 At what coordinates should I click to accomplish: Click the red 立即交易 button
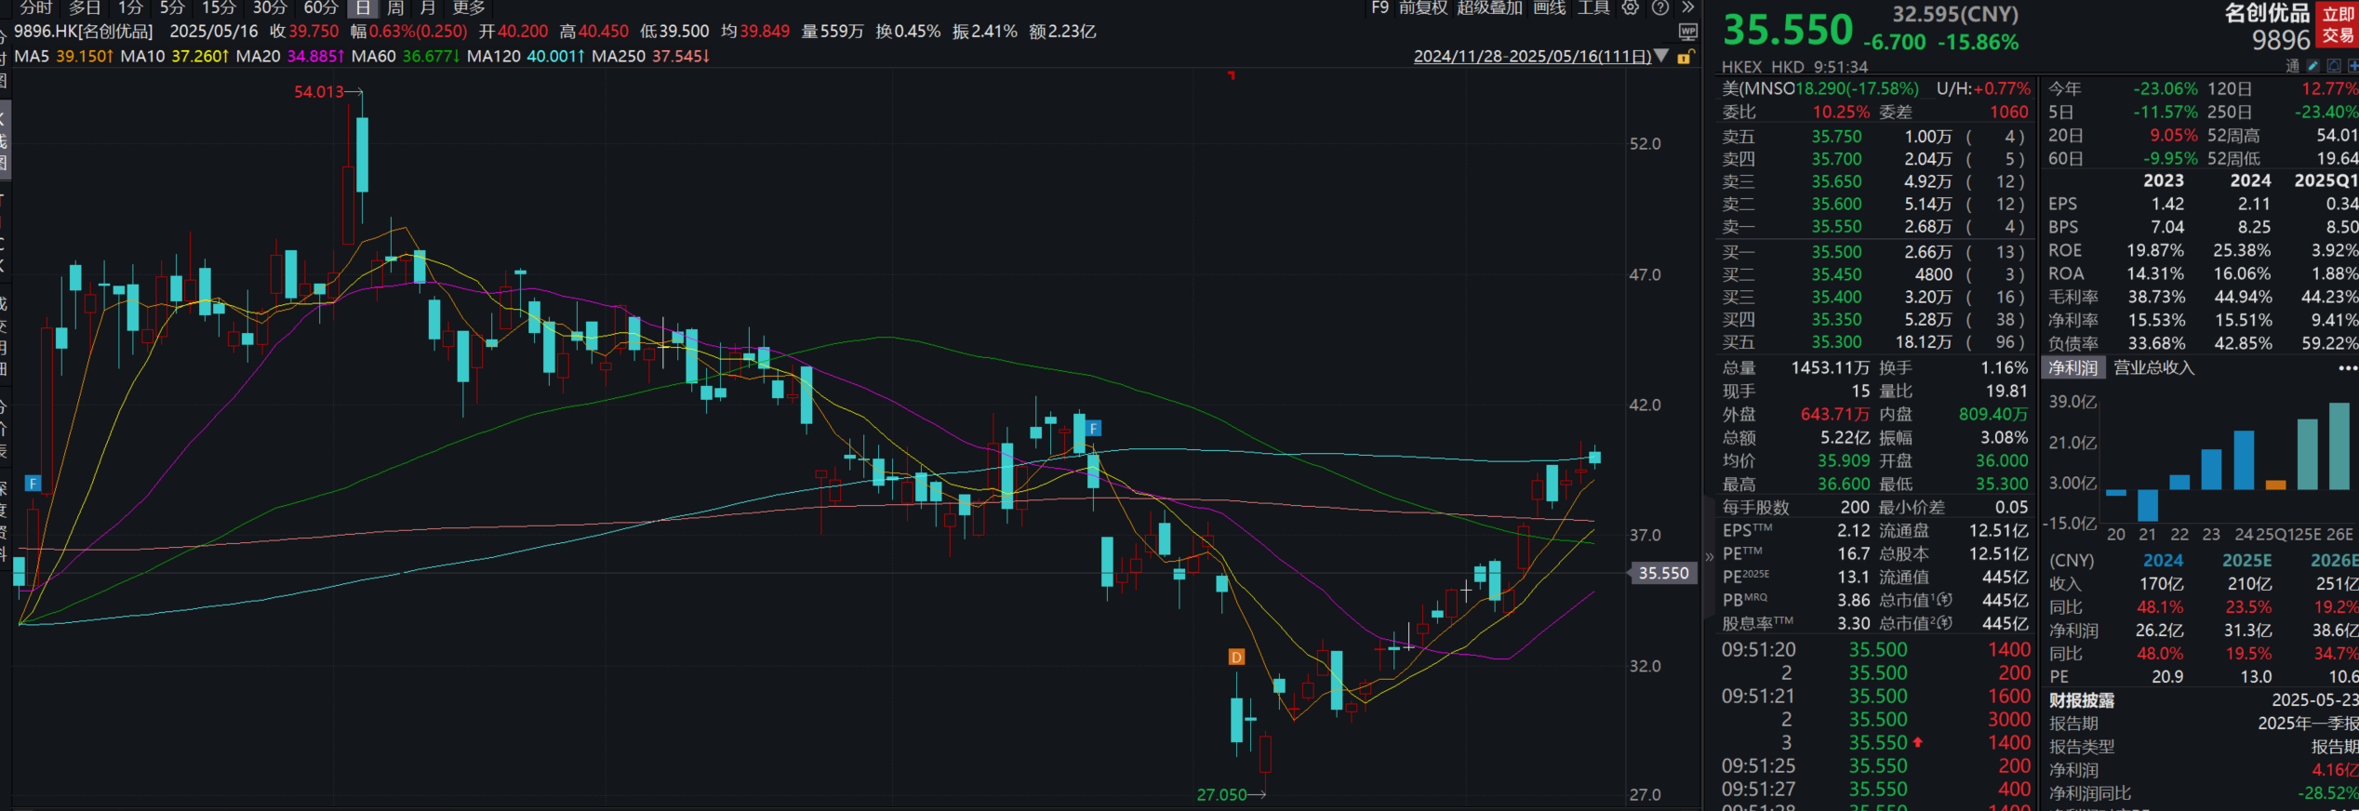[x=2338, y=25]
